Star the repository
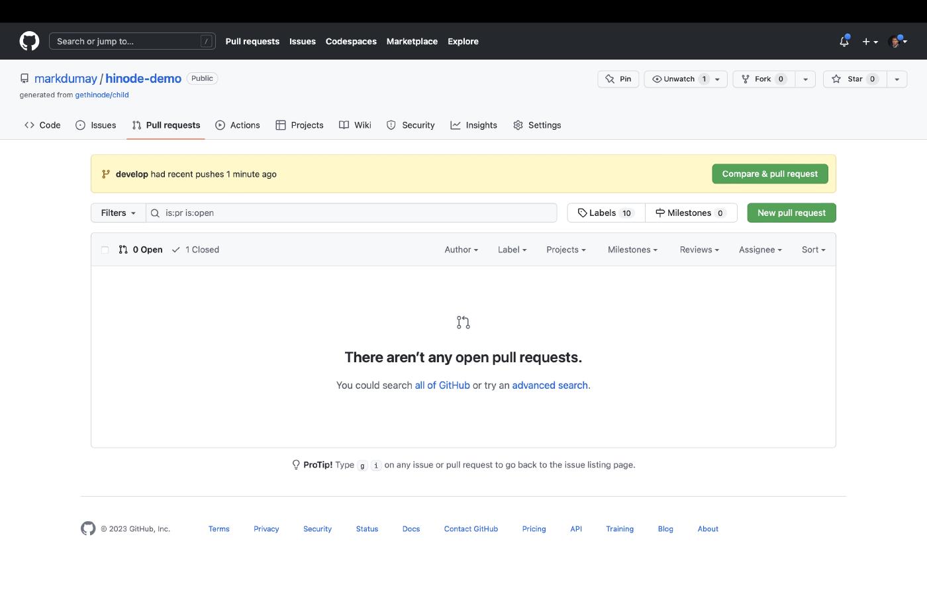 coord(855,79)
